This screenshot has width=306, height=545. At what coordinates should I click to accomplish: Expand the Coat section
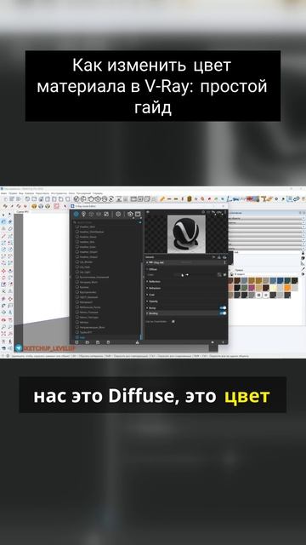click(x=150, y=295)
